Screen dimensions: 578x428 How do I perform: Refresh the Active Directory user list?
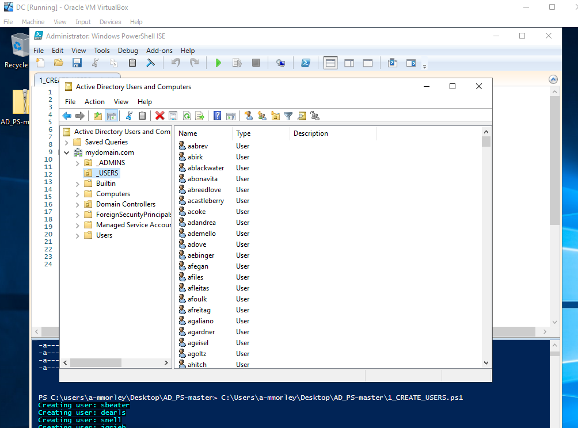[x=187, y=116]
